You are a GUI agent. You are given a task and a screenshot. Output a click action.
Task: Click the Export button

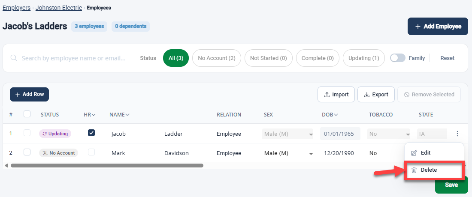click(376, 95)
